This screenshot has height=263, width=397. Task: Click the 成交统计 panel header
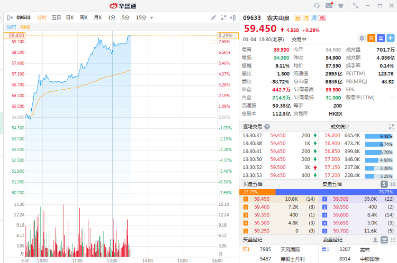(340, 127)
